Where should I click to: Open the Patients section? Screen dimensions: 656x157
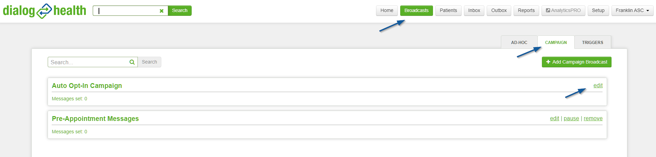click(x=448, y=11)
